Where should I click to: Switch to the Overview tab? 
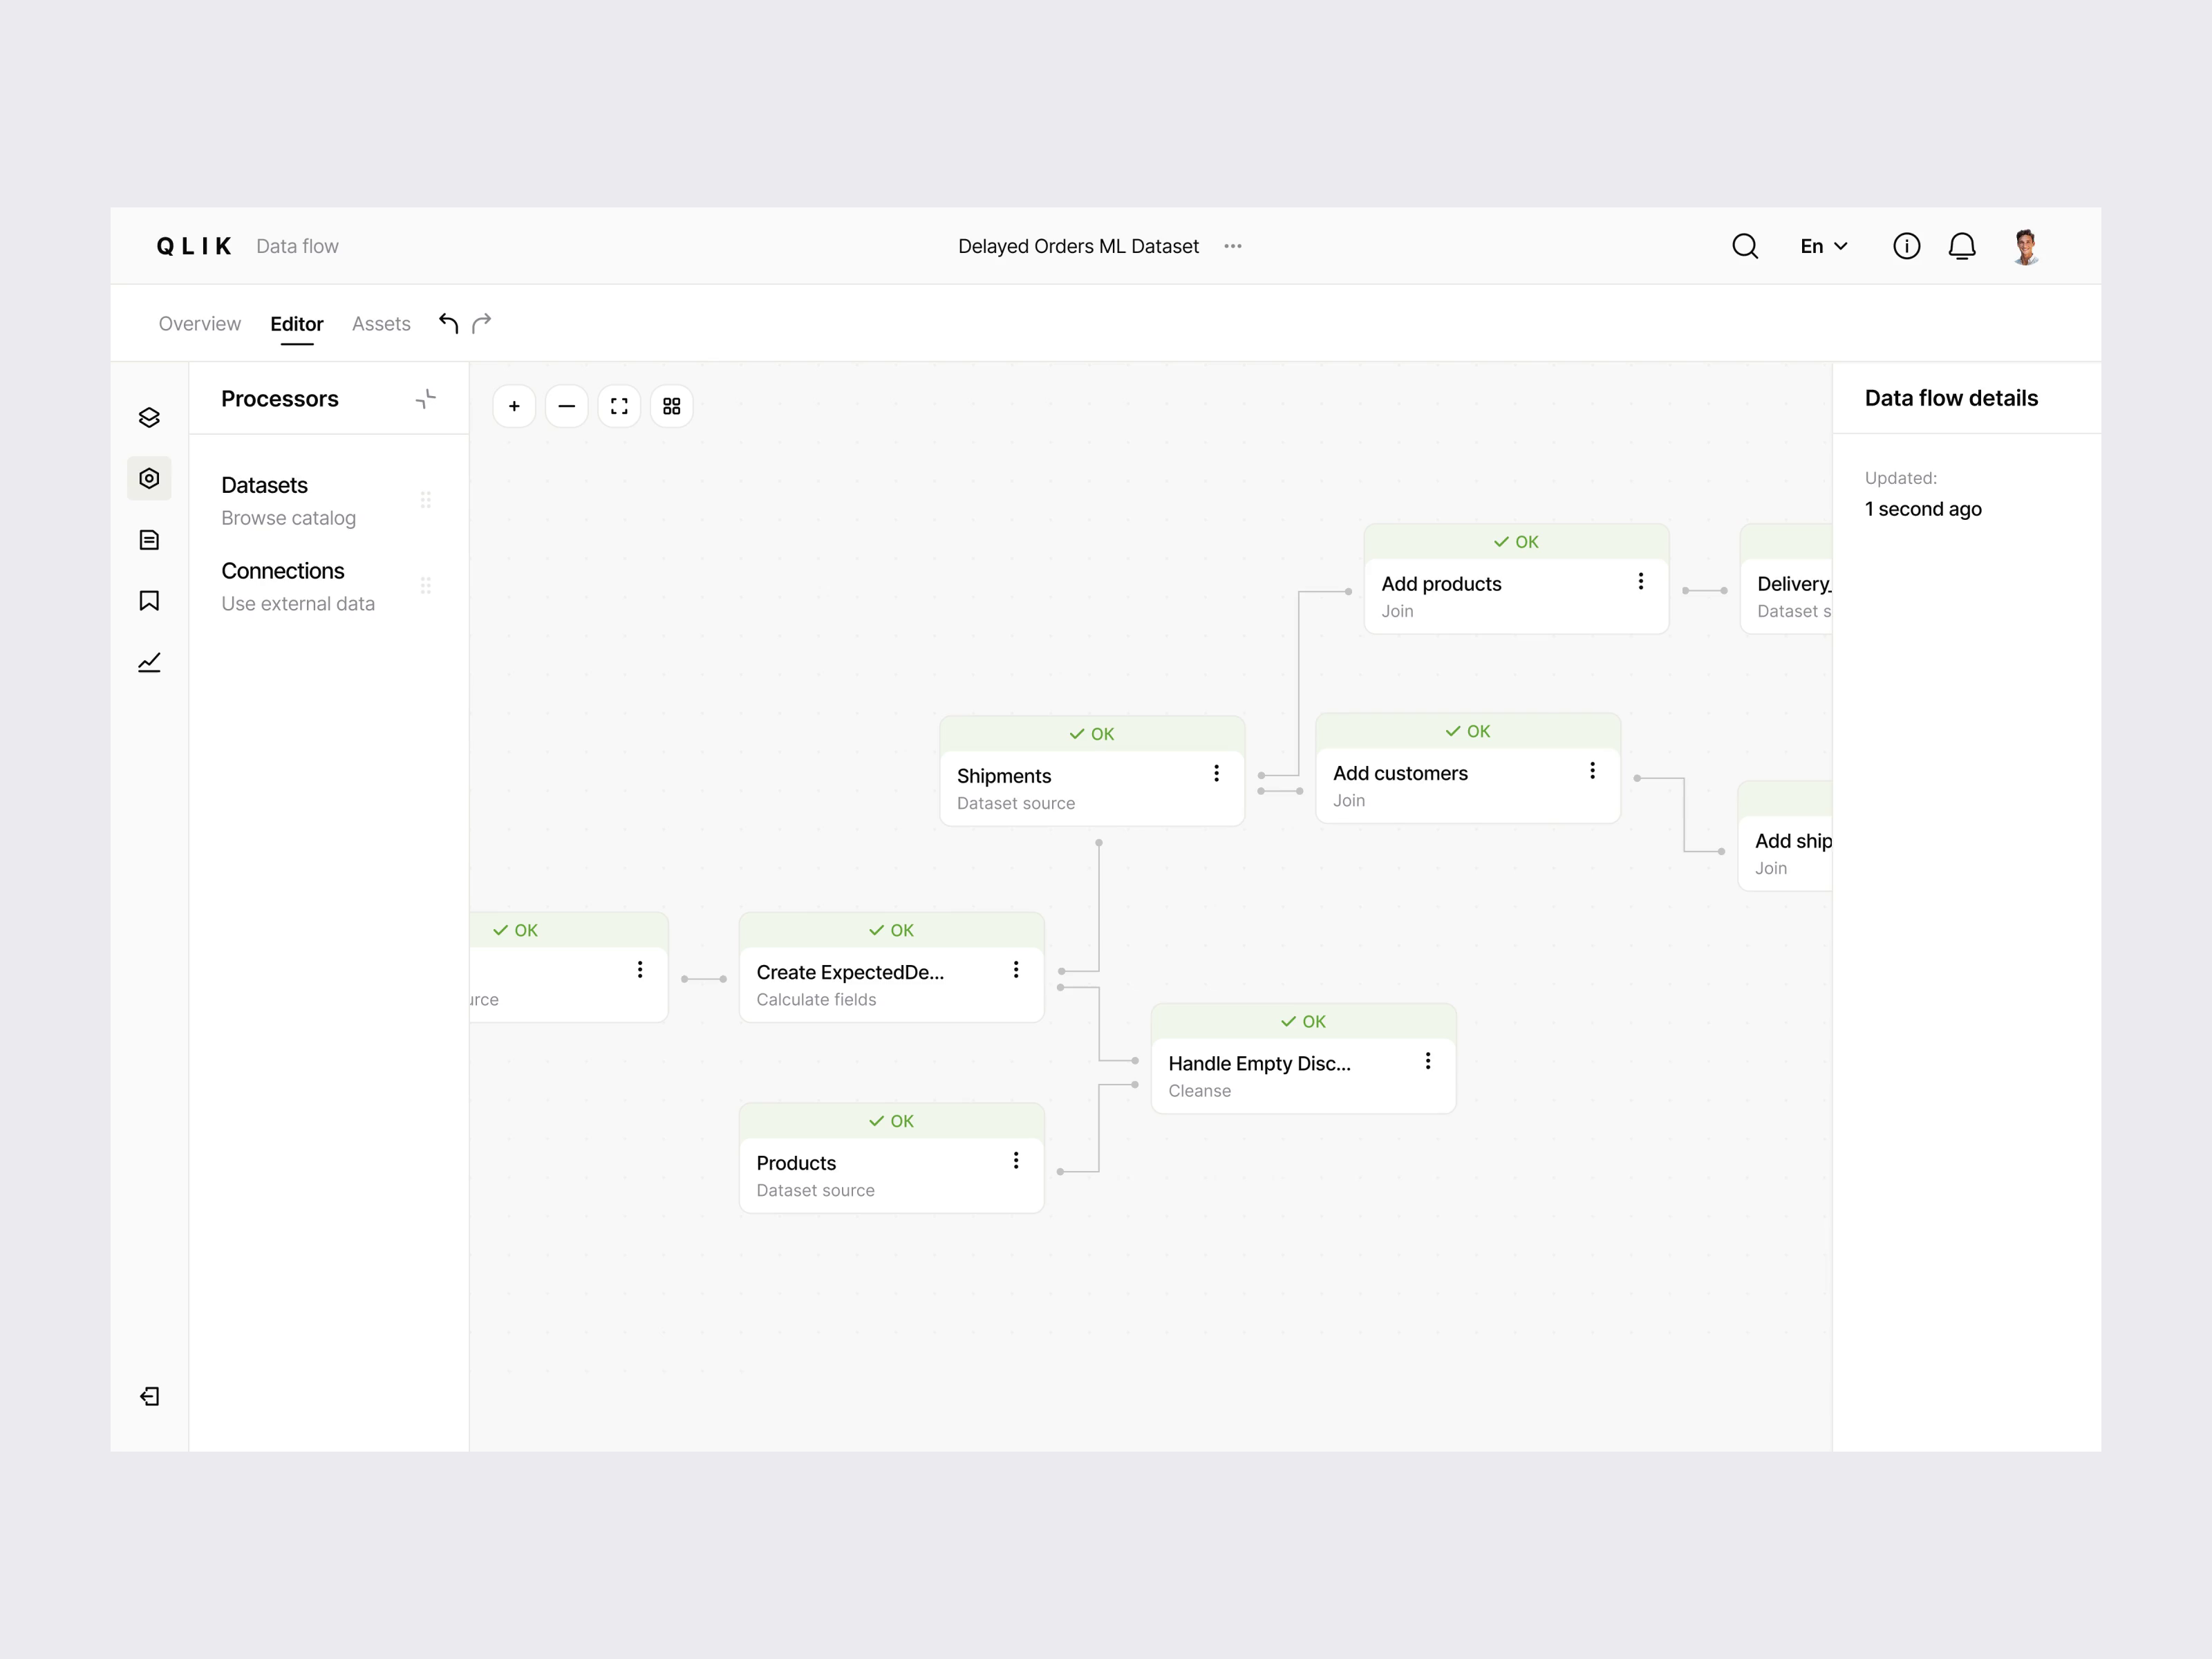(200, 324)
